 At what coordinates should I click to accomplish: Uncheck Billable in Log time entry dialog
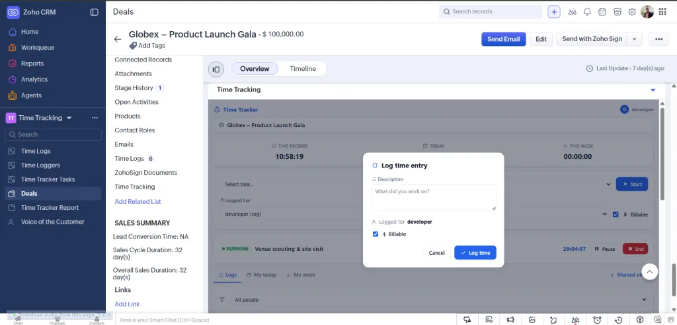pyautogui.click(x=376, y=234)
